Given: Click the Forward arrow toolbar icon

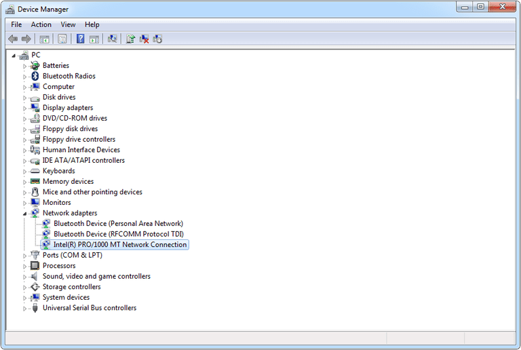Looking at the screenshot, I should pos(26,39).
